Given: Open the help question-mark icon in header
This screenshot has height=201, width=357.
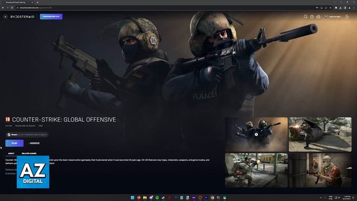Looking at the screenshot, I should point(312,17).
